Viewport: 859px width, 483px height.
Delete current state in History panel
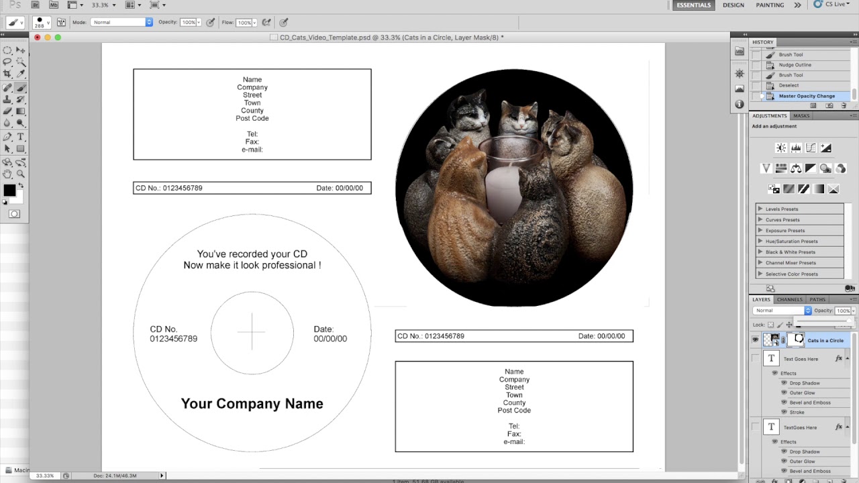tap(844, 105)
